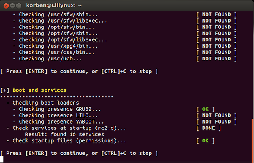
Task: Click the first 'Press [ENTER] to continue' prompt
Action: [79, 71]
